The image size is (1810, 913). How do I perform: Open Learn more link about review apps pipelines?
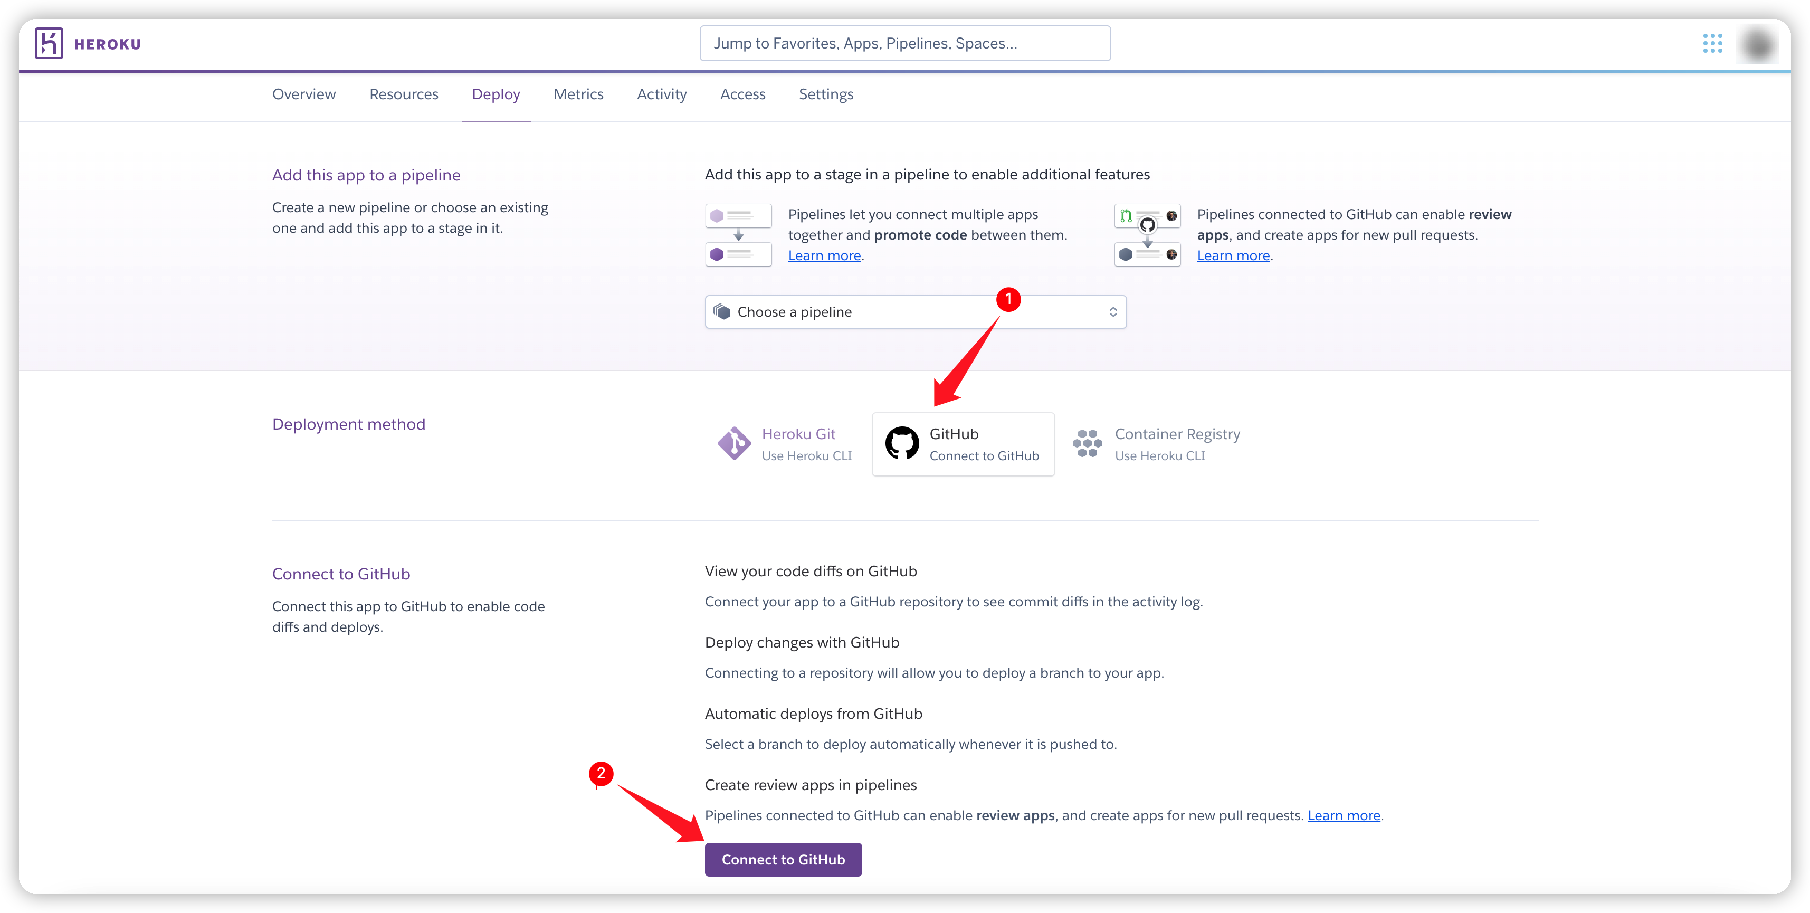point(1344,815)
